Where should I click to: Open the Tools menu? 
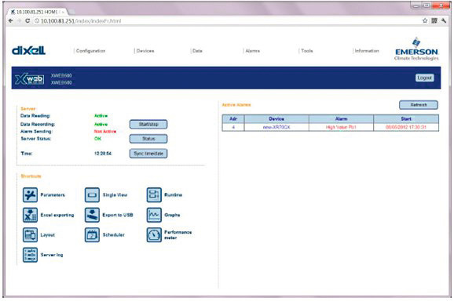[306, 51]
